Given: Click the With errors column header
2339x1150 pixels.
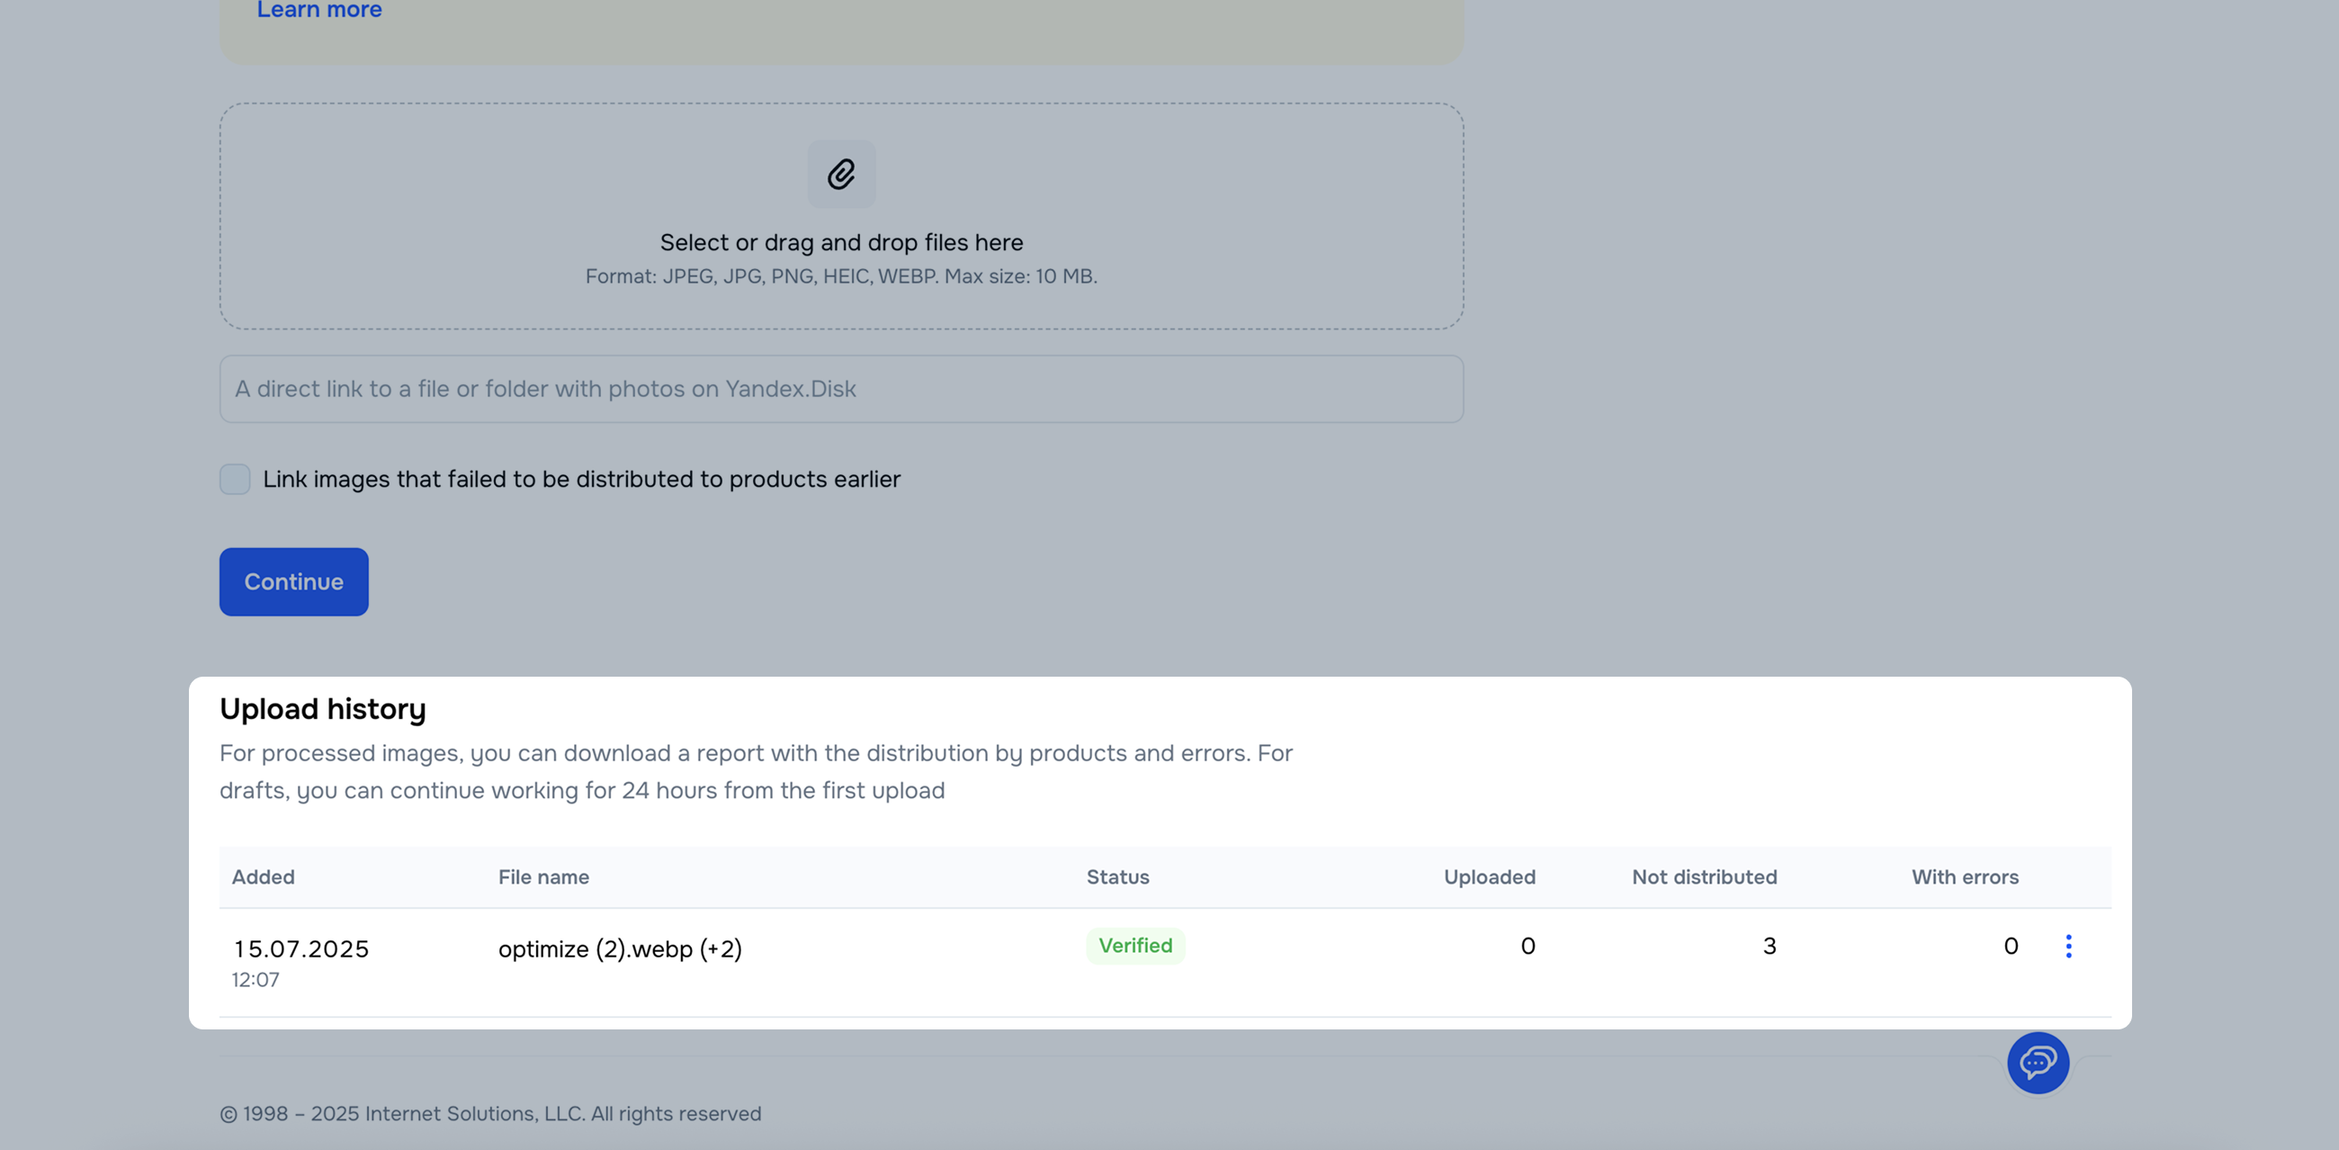Looking at the screenshot, I should coord(1965,876).
